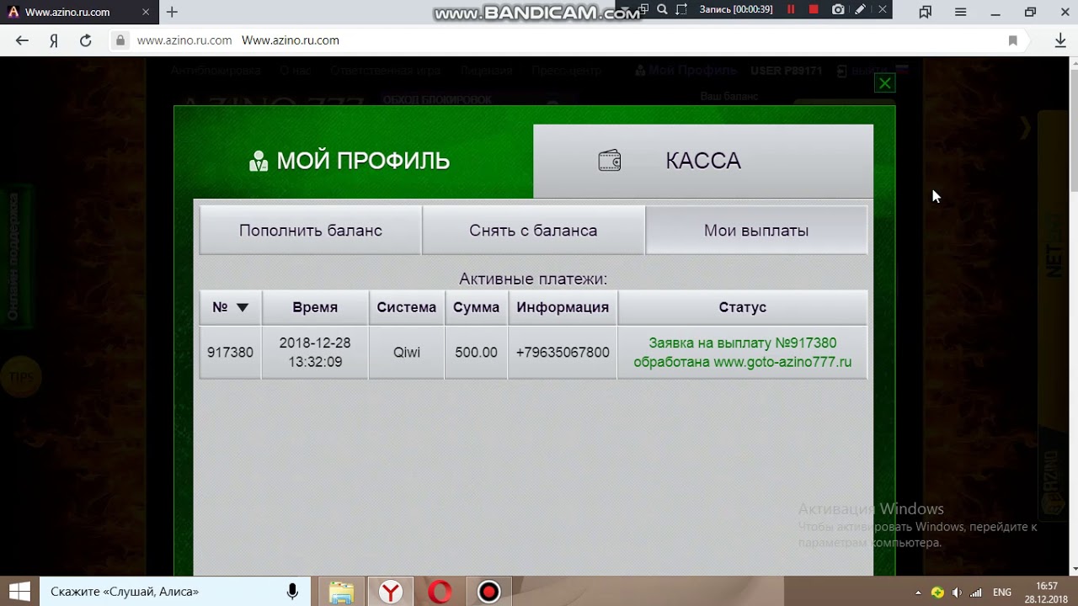Pause the Bandicam recording
The width and height of the screenshot is (1078, 606).
791,9
